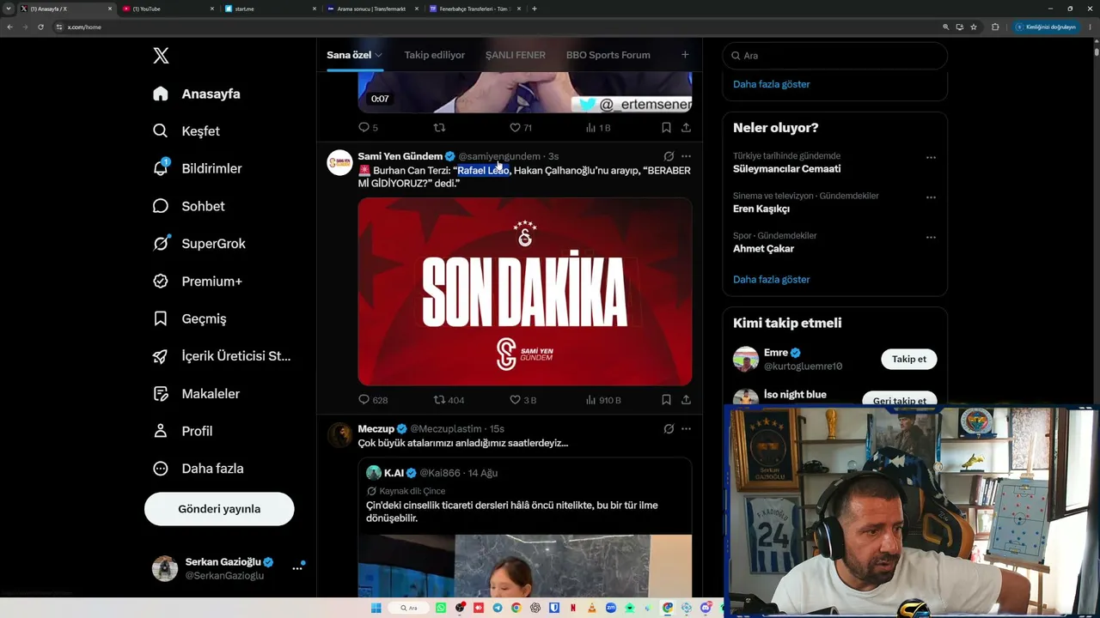
Task: Open Profil person icon
Action: tap(161, 431)
